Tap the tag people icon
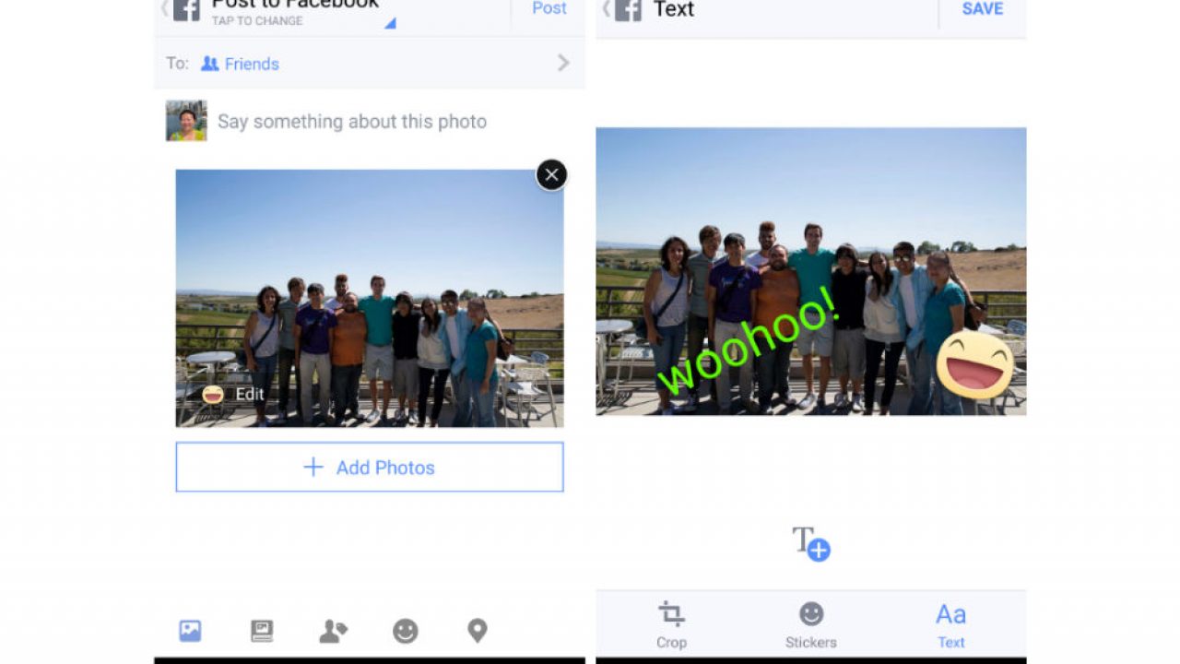Screen dimensions: 1180x664 [x=333, y=631]
